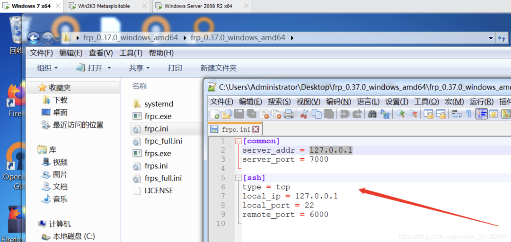Click the user-defined language dialog icon
The width and height of the screenshot is (511, 242).
pos(493,113)
